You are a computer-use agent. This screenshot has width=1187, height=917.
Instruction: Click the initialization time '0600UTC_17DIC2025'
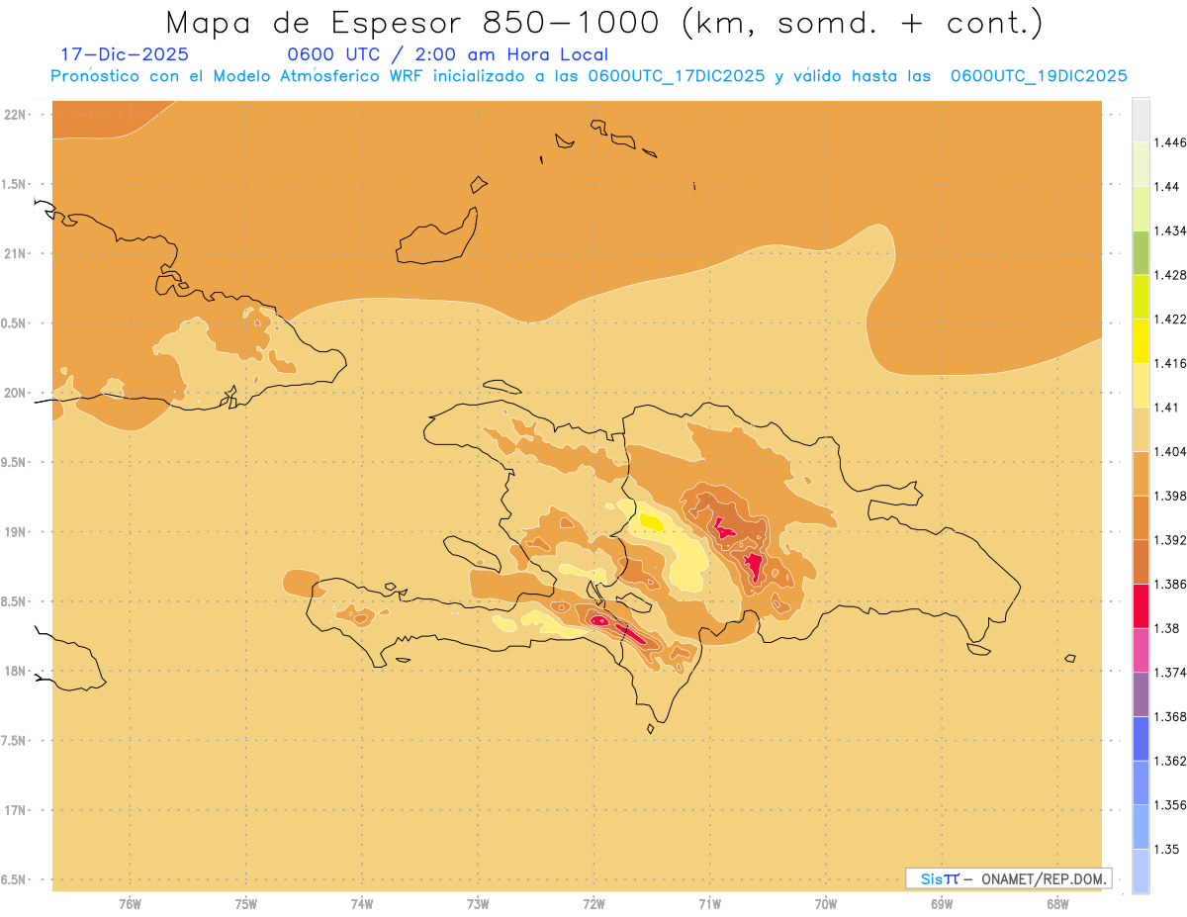(x=677, y=76)
